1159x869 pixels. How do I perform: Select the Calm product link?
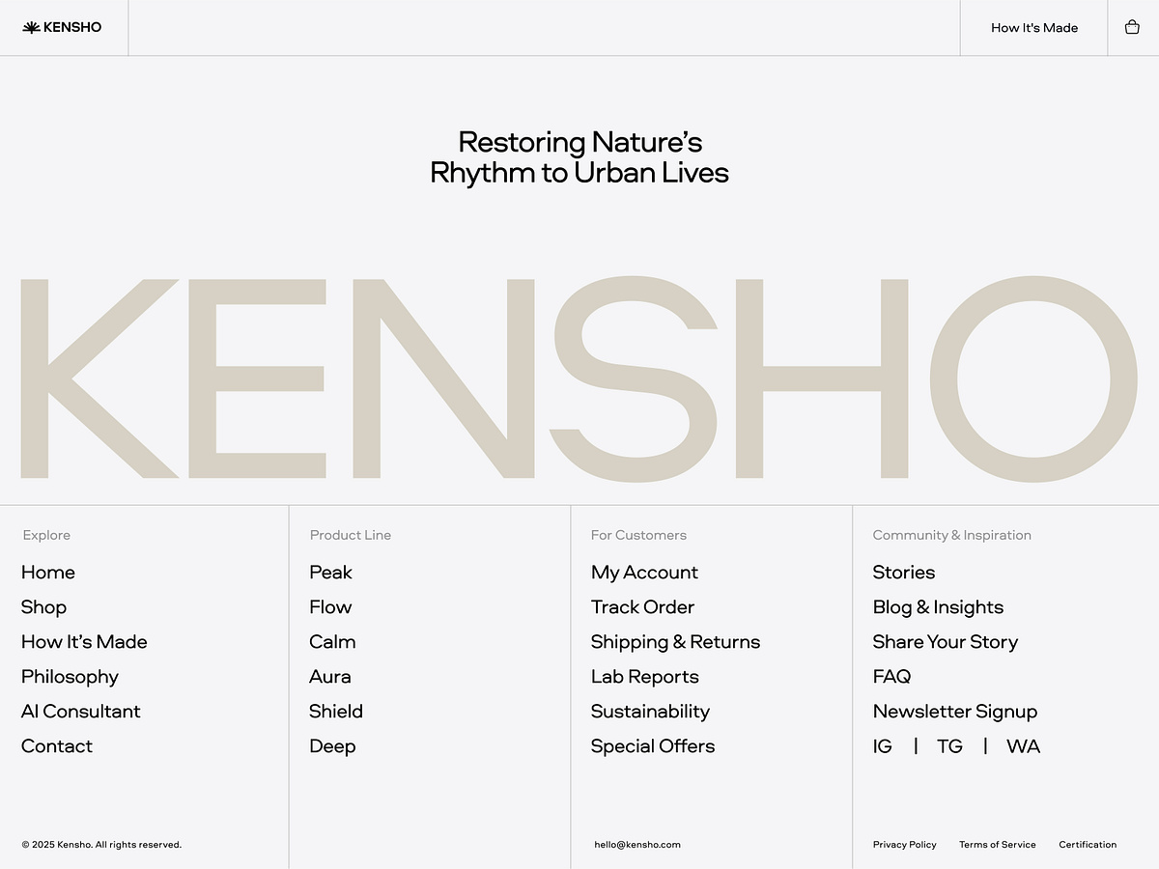(x=332, y=642)
